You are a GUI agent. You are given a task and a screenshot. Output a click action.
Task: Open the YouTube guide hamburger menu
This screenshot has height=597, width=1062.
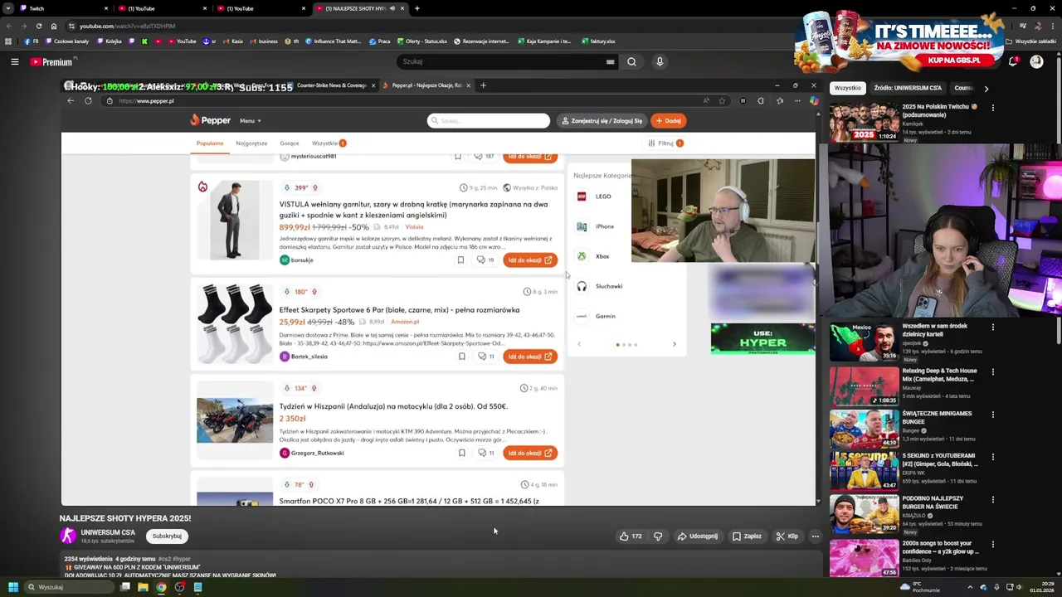tap(14, 61)
